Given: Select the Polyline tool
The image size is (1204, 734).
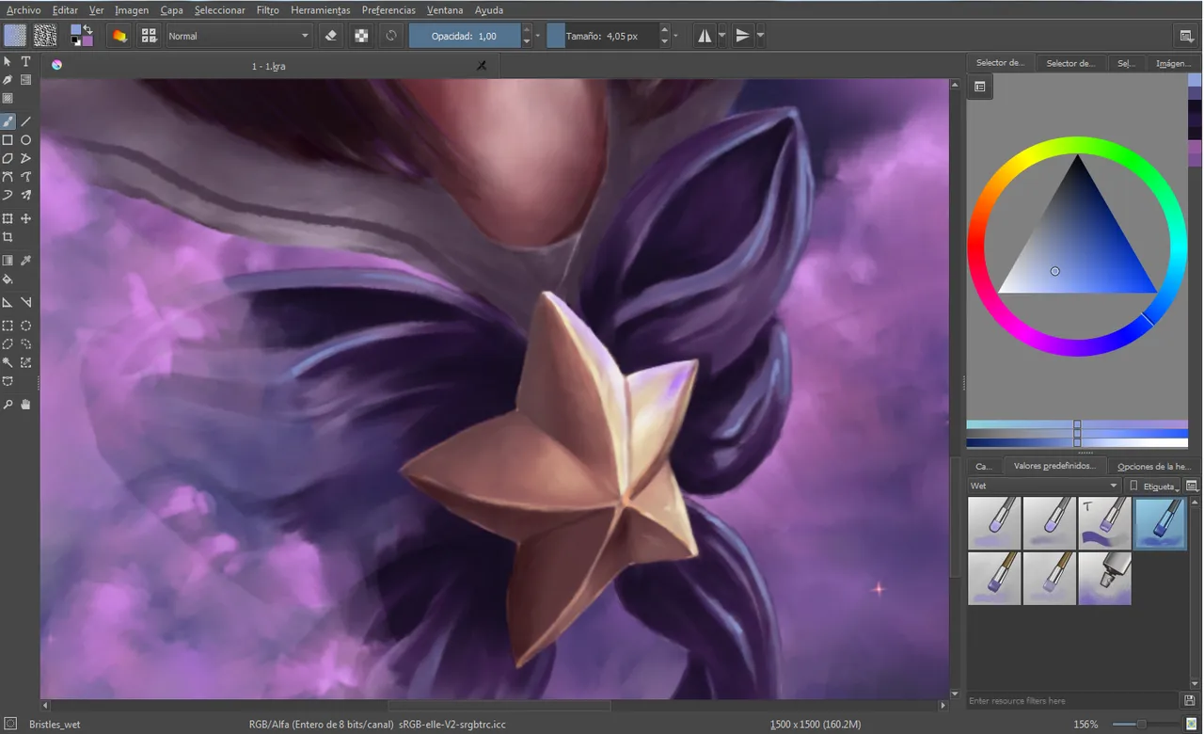Looking at the screenshot, I should [26, 159].
